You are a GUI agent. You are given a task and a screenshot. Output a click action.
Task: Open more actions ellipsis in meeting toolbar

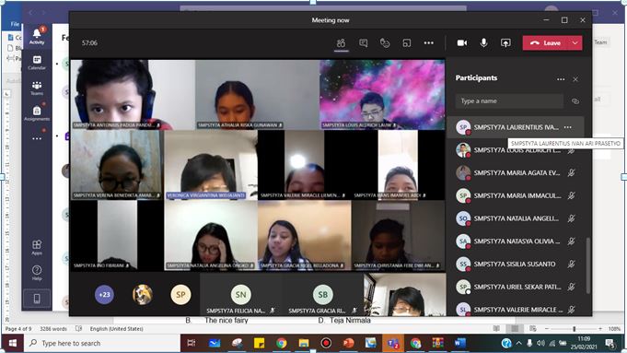[429, 42]
